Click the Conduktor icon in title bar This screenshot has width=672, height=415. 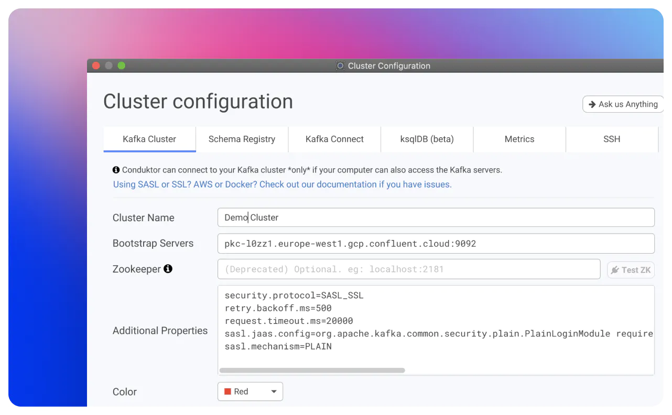(340, 65)
